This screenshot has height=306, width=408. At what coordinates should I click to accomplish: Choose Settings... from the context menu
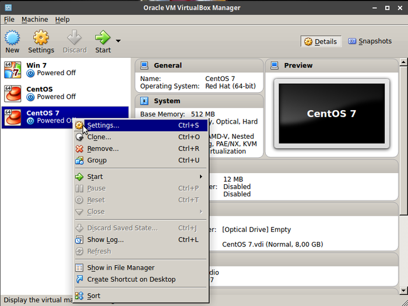(141, 125)
